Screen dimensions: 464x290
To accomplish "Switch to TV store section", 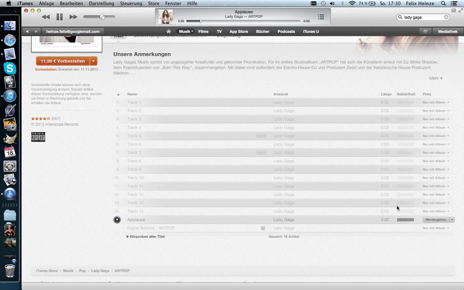I will [219, 31].
